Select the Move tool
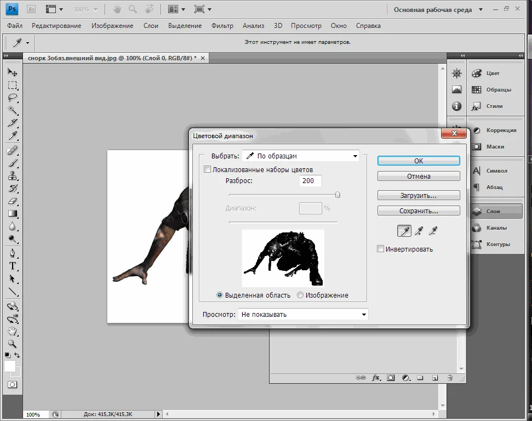 (x=12, y=72)
